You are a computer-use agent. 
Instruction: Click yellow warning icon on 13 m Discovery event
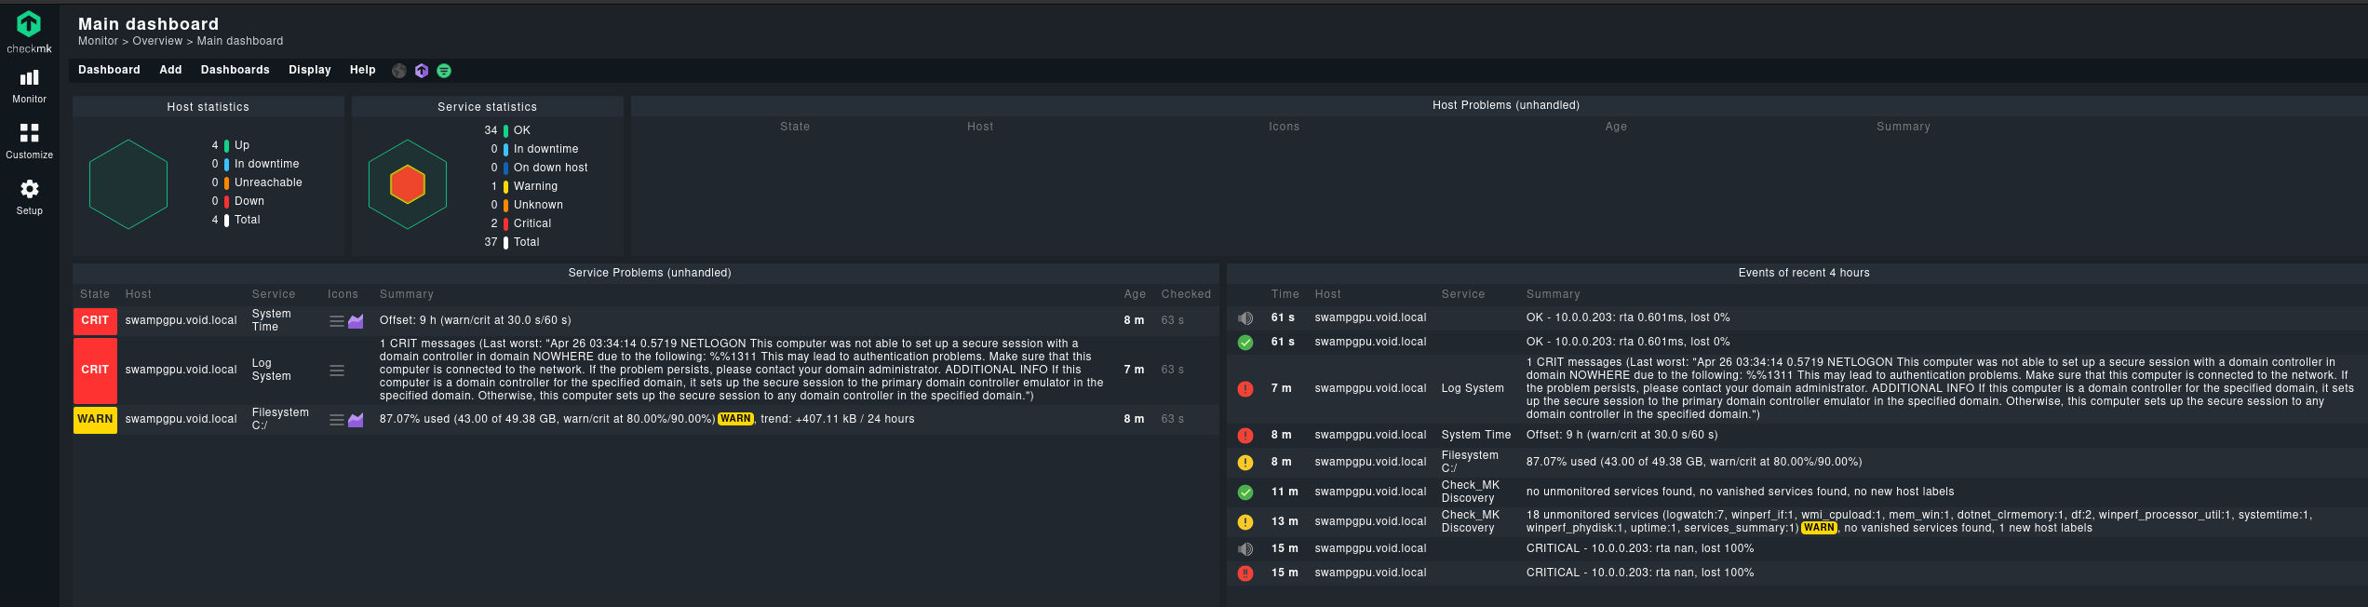coord(1245,522)
